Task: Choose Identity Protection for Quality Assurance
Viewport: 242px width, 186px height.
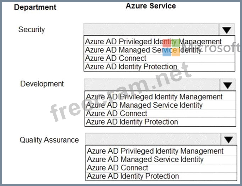Action: [x=133, y=176]
